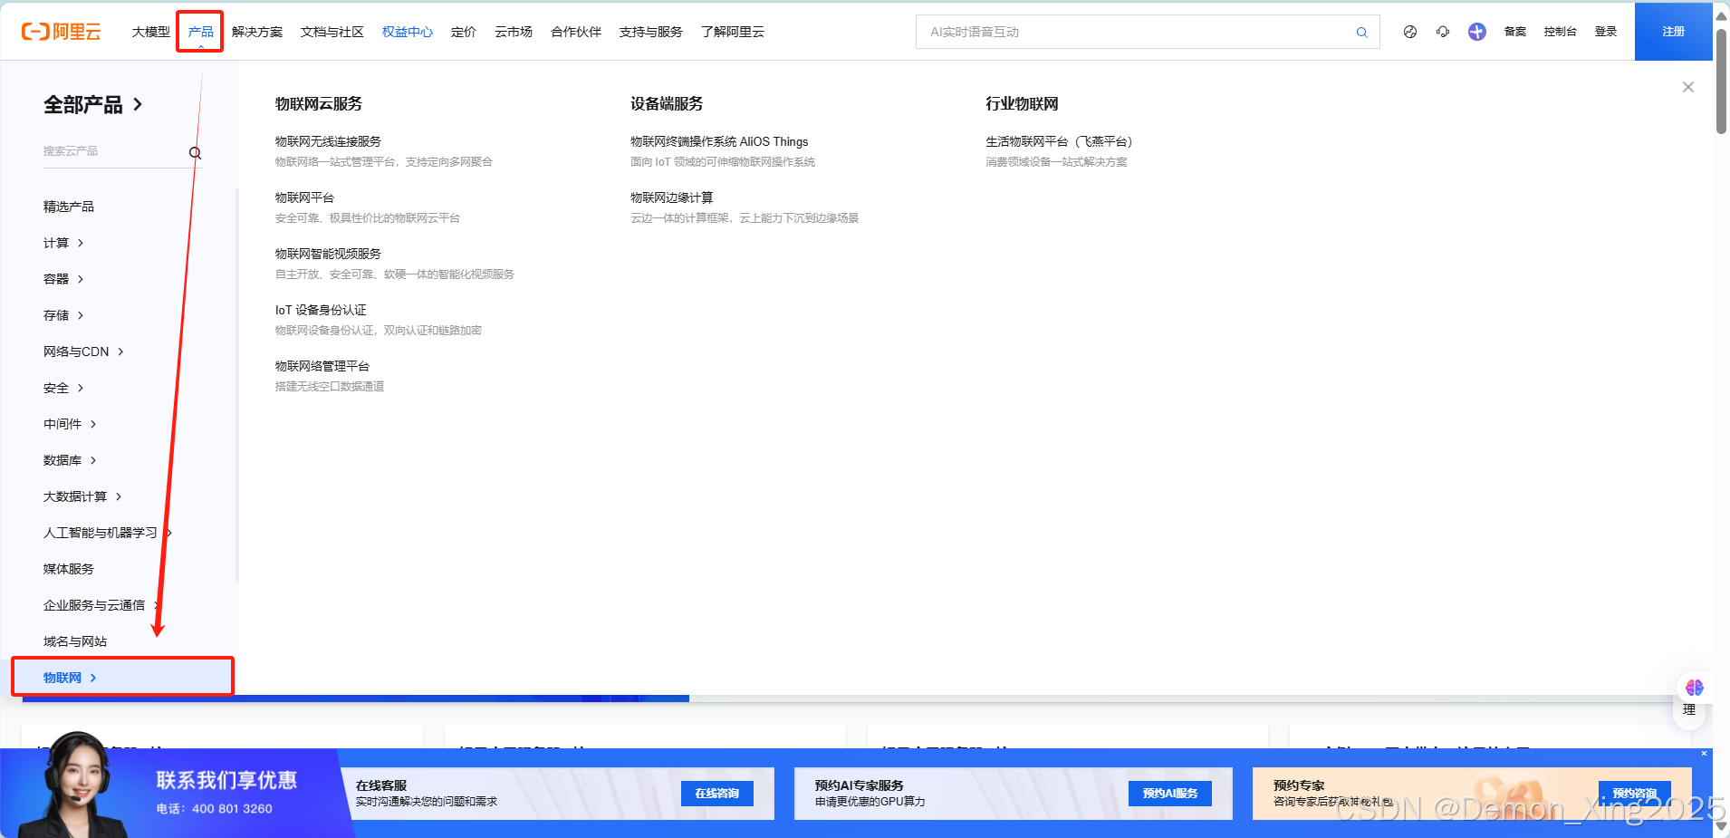Open IoT 设备身份认证 product link

[321, 310]
